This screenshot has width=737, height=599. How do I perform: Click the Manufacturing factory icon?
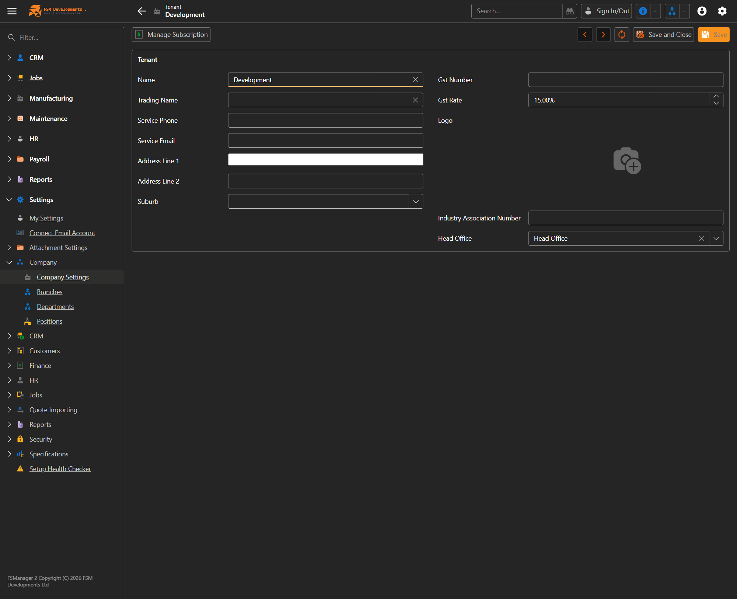[x=20, y=98]
